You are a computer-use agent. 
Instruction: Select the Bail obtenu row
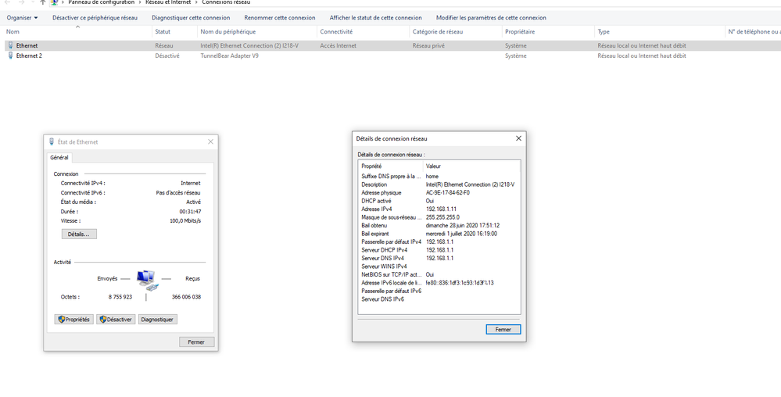[x=439, y=226]
